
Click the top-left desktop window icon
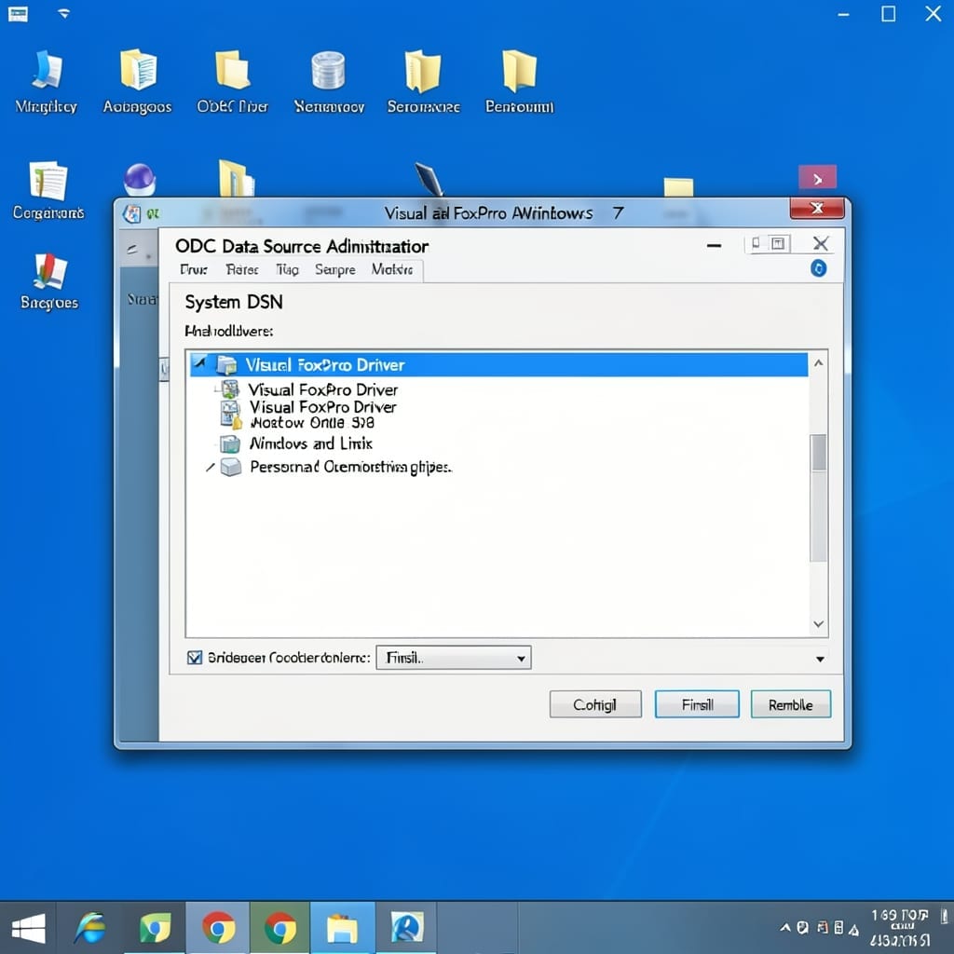pyautogui.click(x=18, y=13)
